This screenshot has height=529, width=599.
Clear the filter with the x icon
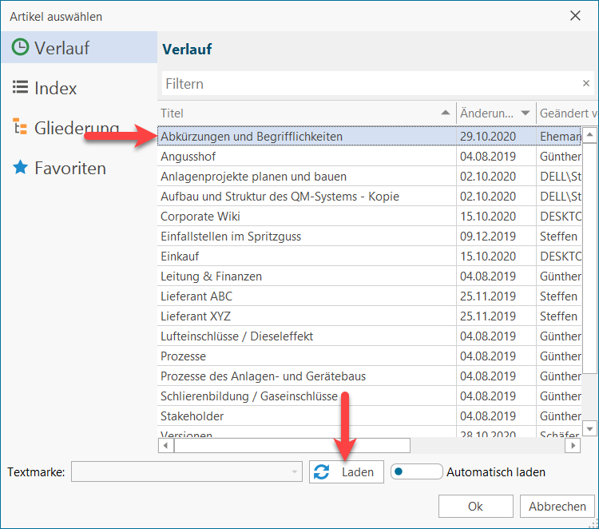point(585,83)
